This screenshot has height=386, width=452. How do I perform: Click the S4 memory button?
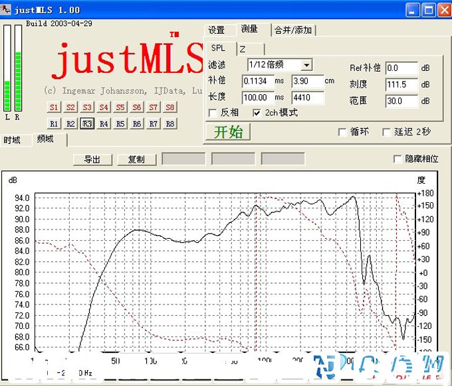(104, 107)
